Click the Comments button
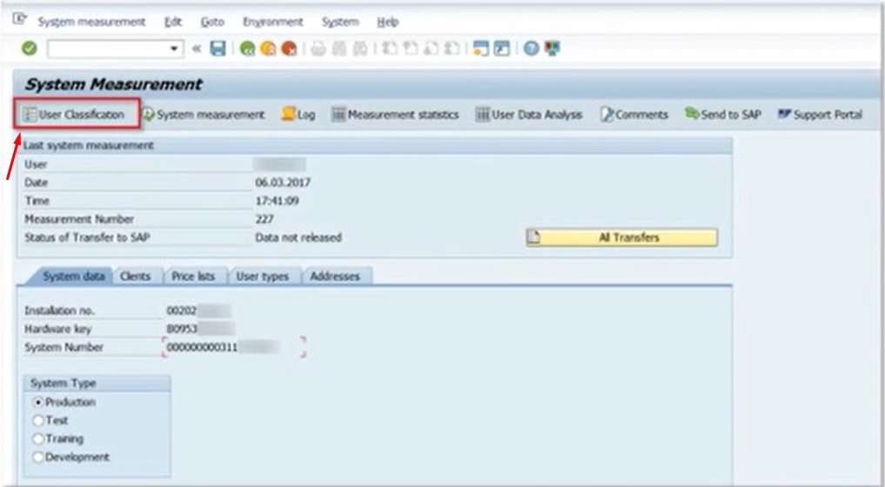This screenshot has height=487, width=885. 634,115
